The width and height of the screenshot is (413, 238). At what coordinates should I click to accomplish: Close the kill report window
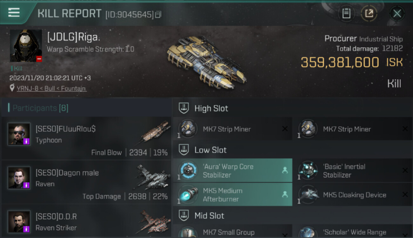[397, 13]
